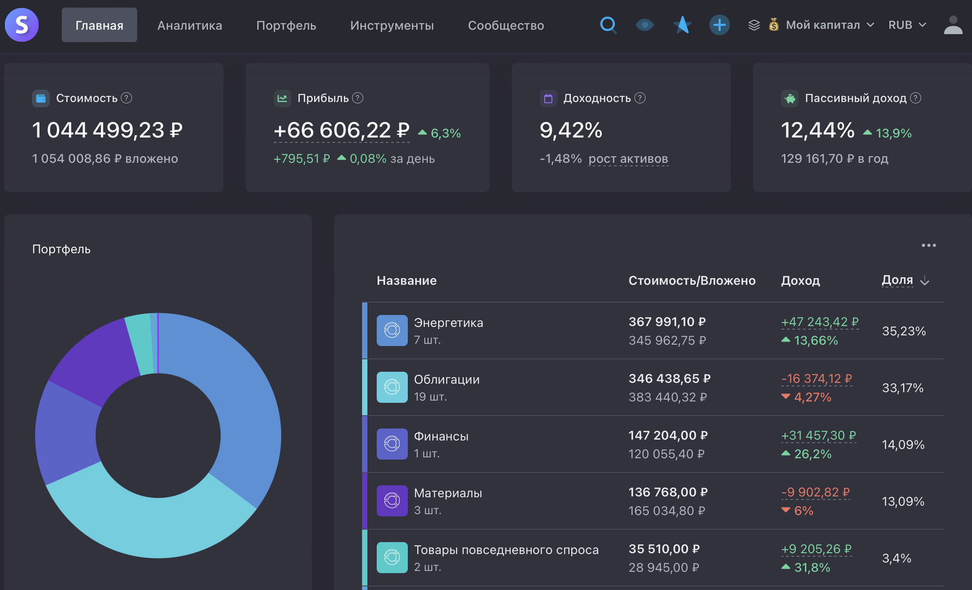Click the 33,17% share value
Image resolution: width=972 pixels, height=590 pixels.
[x=903, y=388]
